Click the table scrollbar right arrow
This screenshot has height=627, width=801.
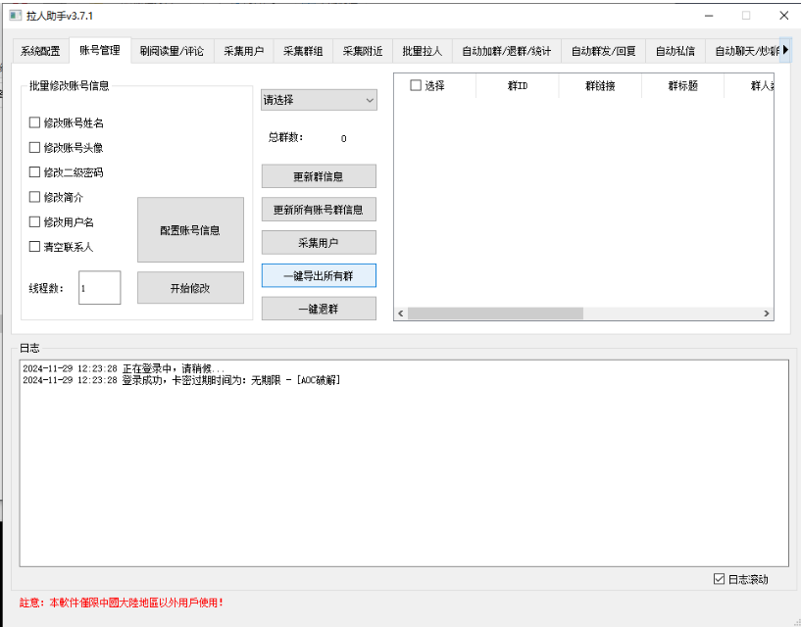coord(768,313)
